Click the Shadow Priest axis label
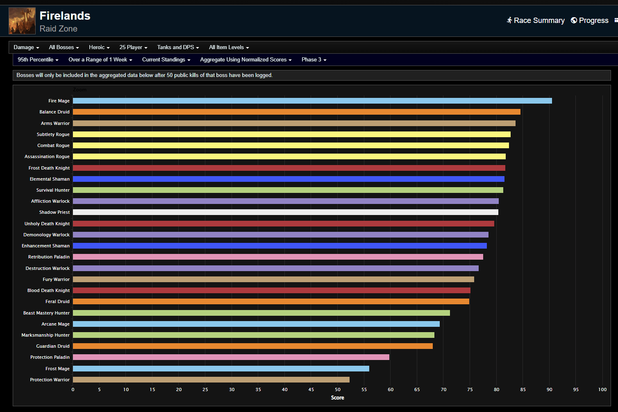The image size is (618, 412). click(x=55, y=212)
